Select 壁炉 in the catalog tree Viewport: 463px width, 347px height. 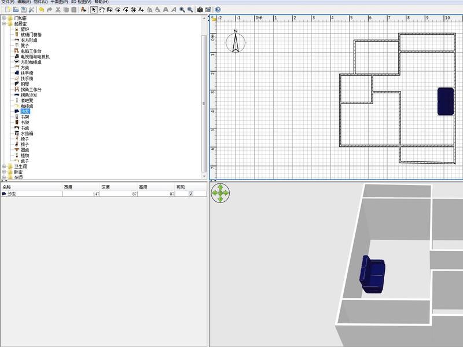(x=25, y=29)
